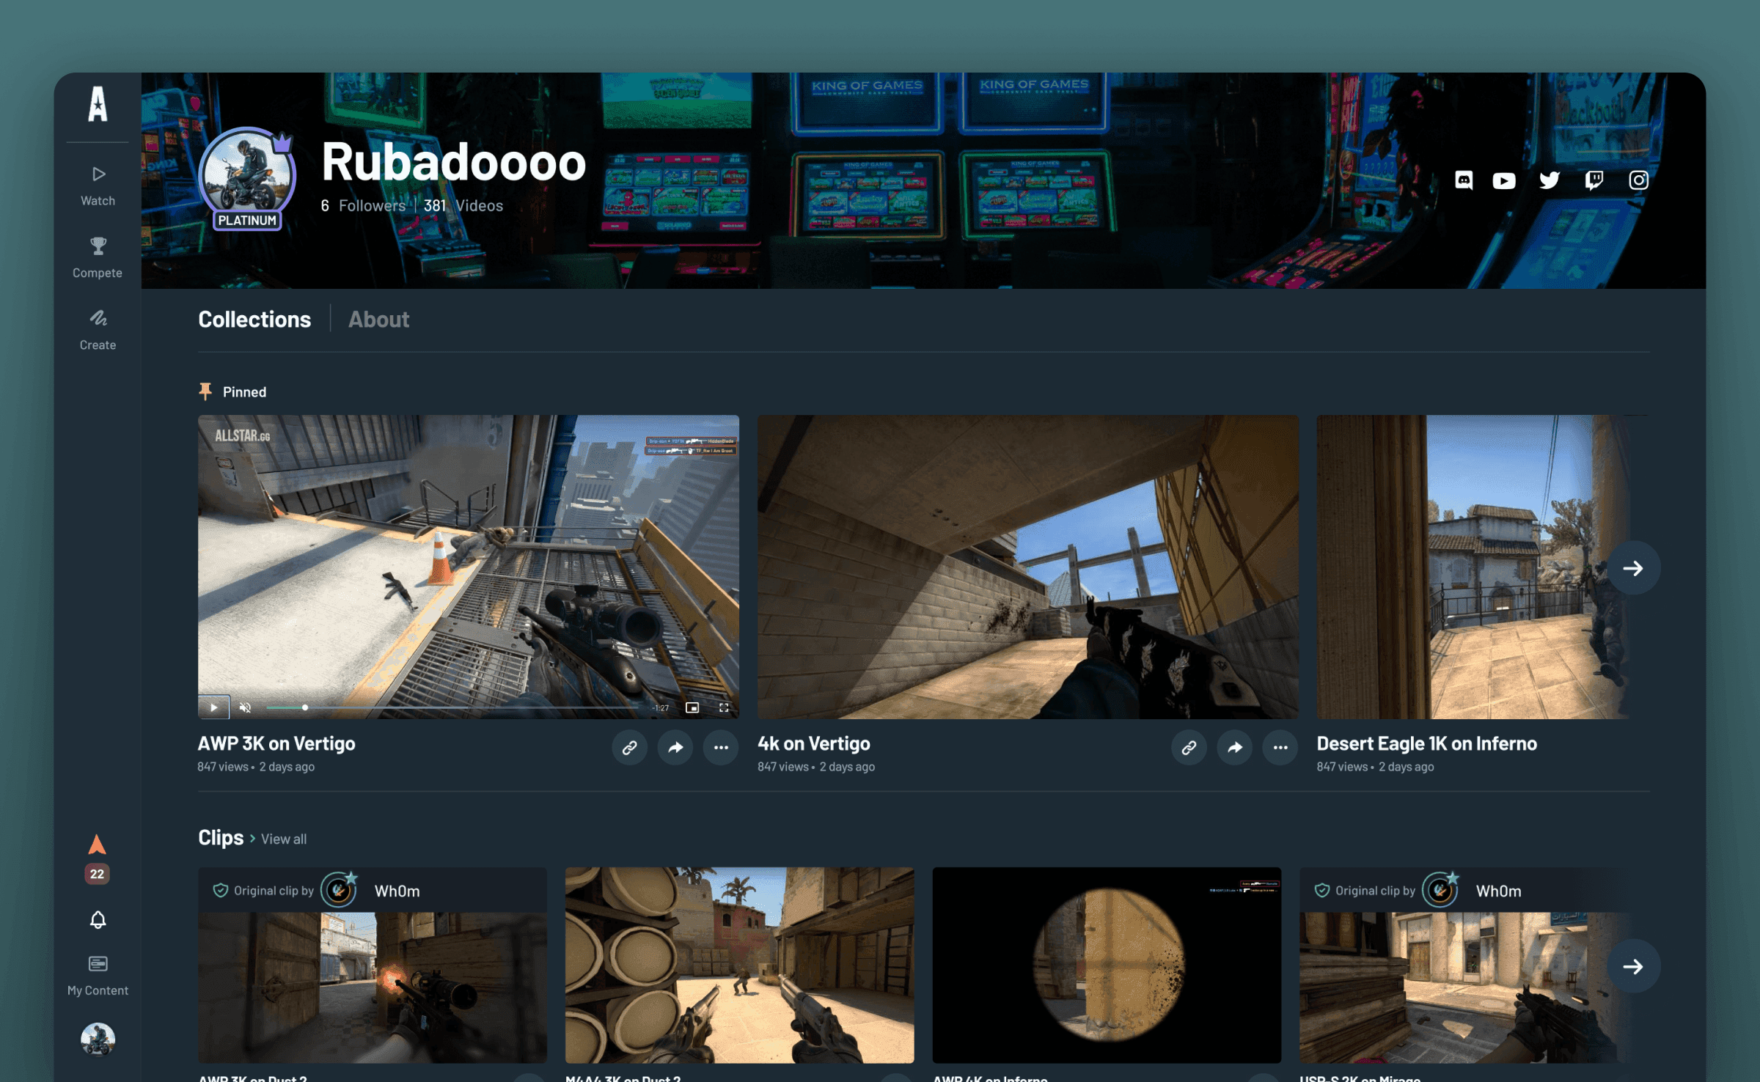Open Rubadoooo's Instagram profile icon
The width and height of the screenshot is (1760, 1082).
[1638, 180]
